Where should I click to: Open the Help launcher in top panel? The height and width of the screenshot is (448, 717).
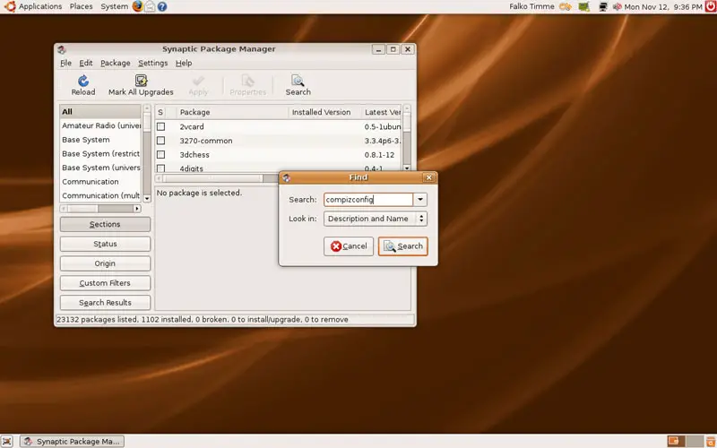[x=162, y=6]
